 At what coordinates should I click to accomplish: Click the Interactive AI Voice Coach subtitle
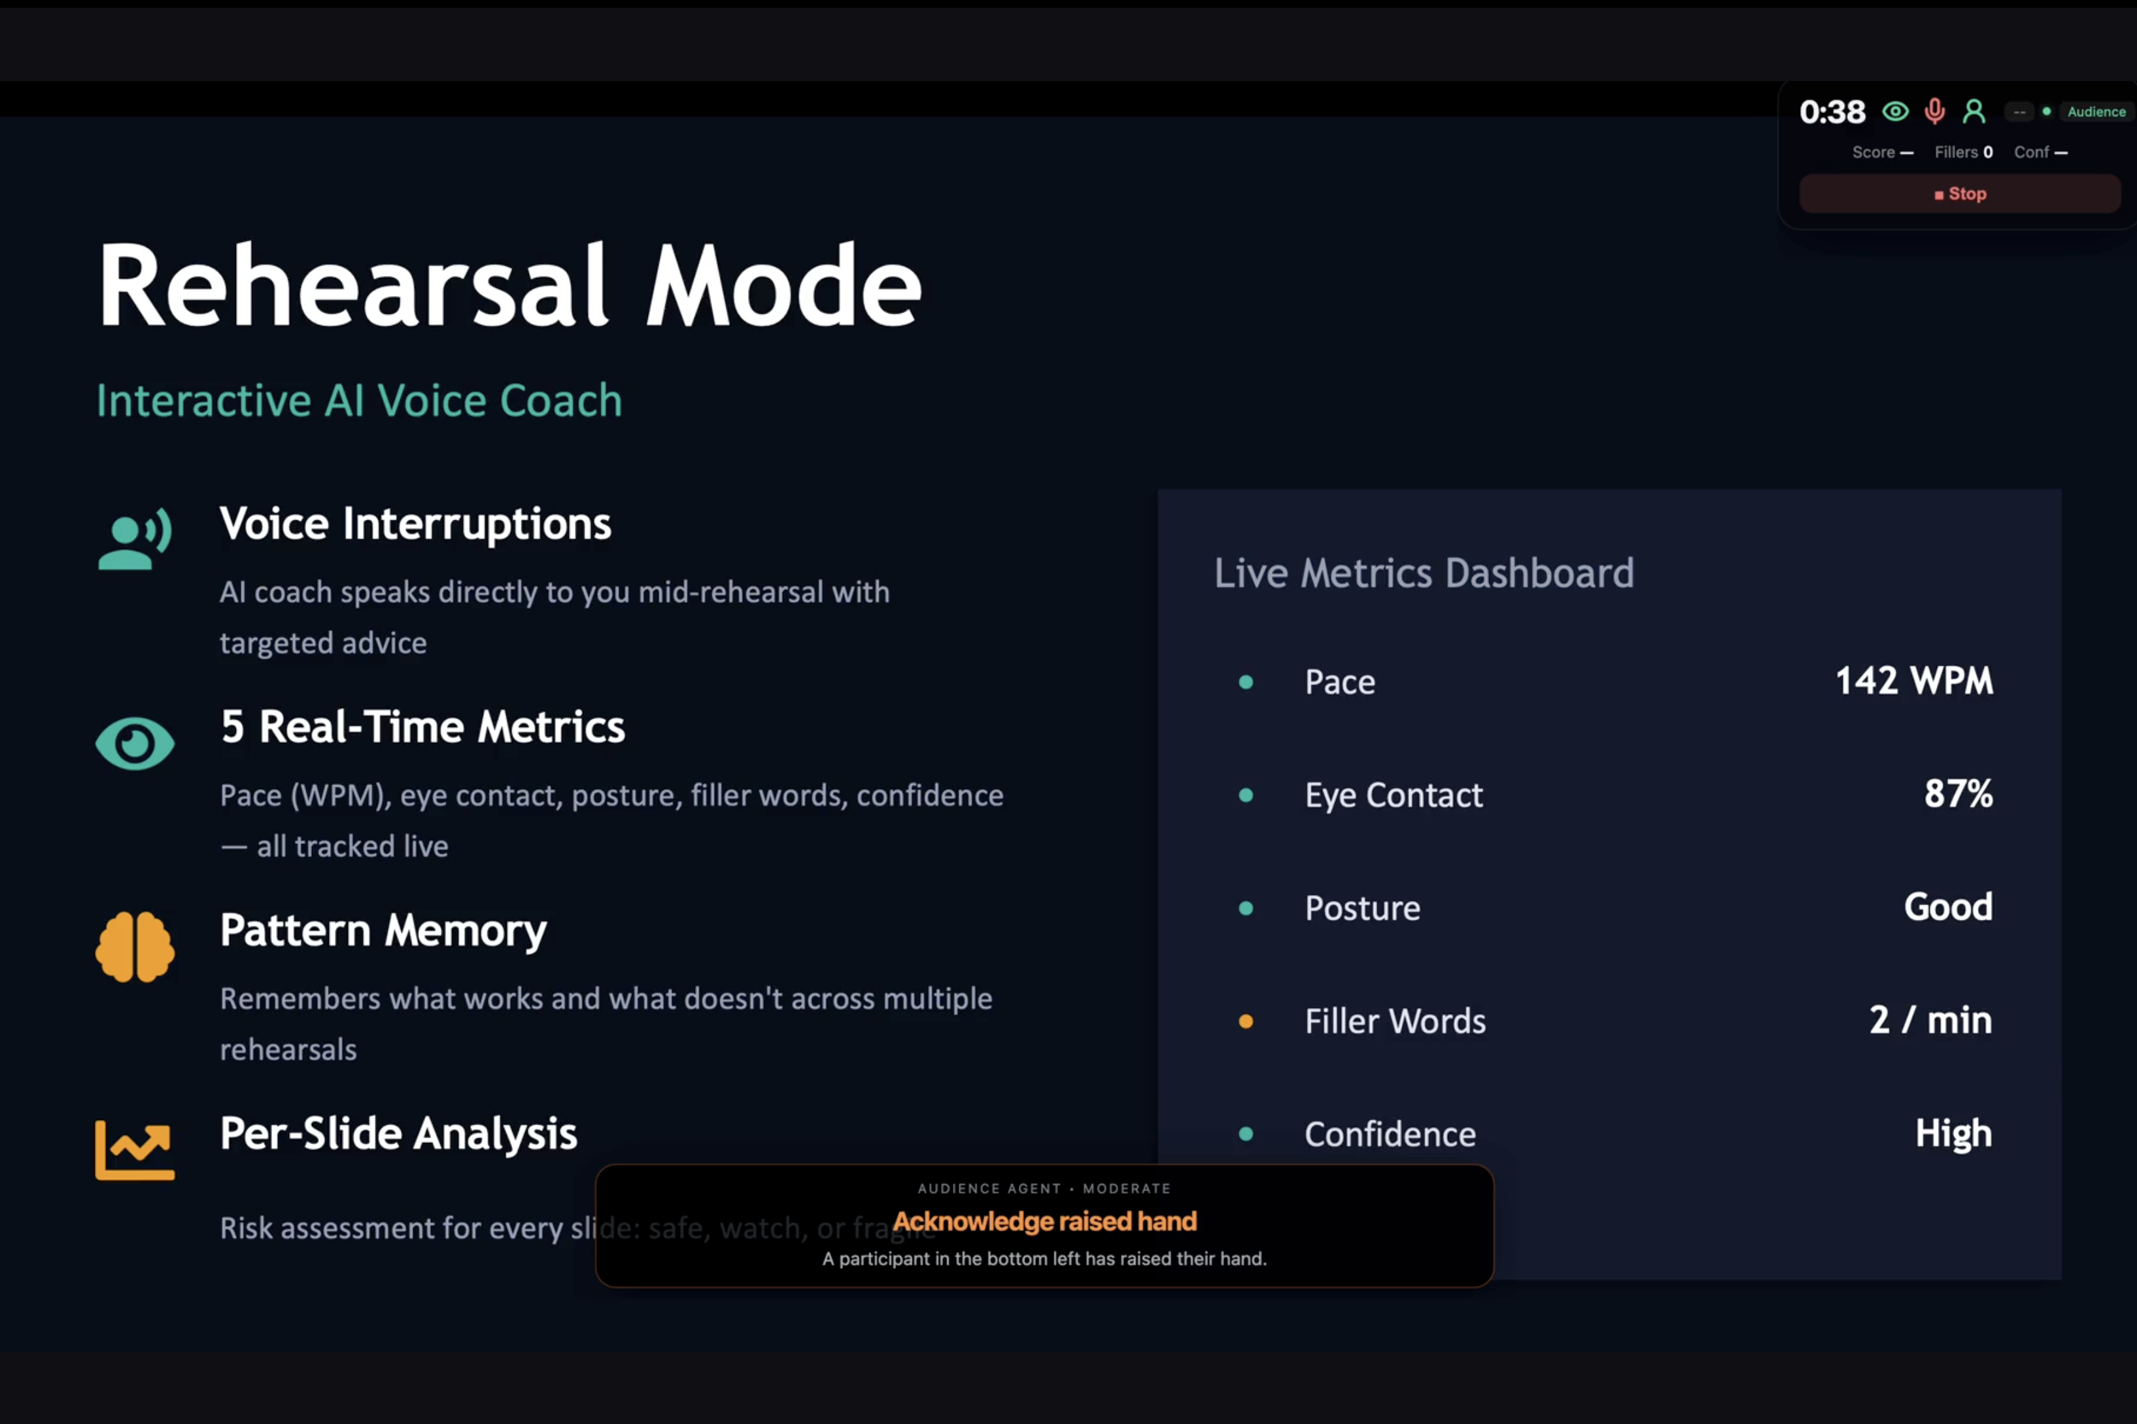coord(359,401)
